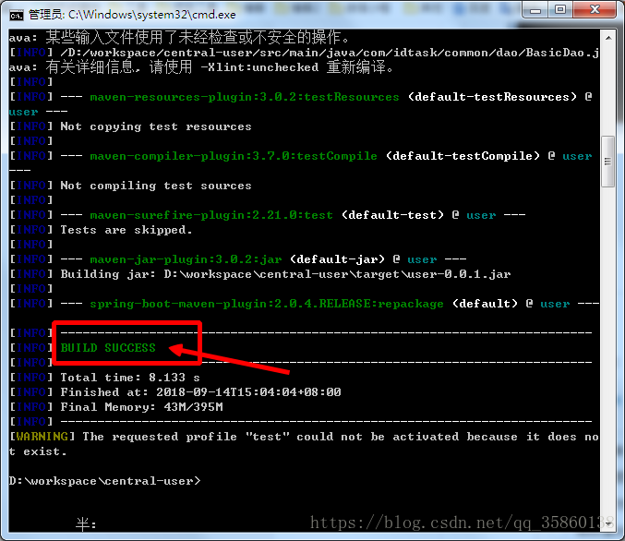This screenshot has height=541, width=625.
Task: Click the (default-test) text
Action: (x=392, y=215)
